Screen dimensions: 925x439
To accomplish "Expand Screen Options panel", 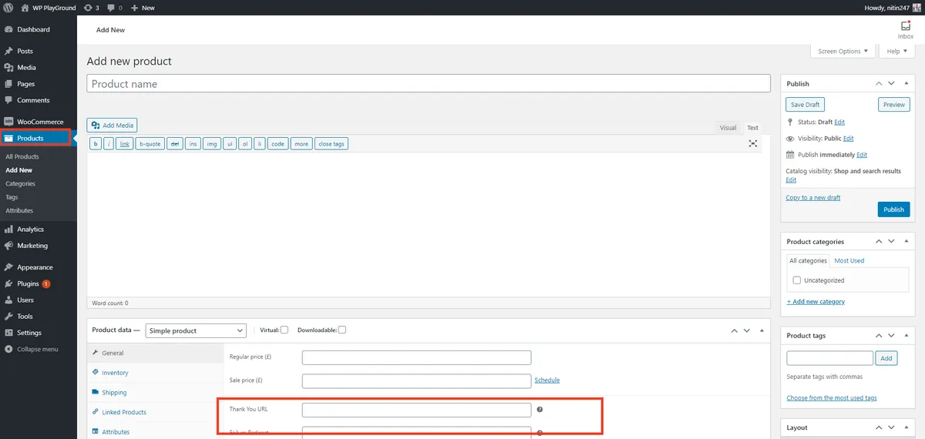I will click(843, 51).
